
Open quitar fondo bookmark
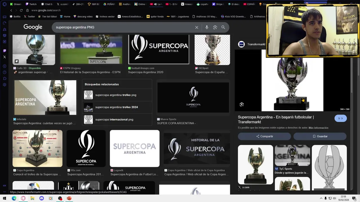click(x=155, y=17)
